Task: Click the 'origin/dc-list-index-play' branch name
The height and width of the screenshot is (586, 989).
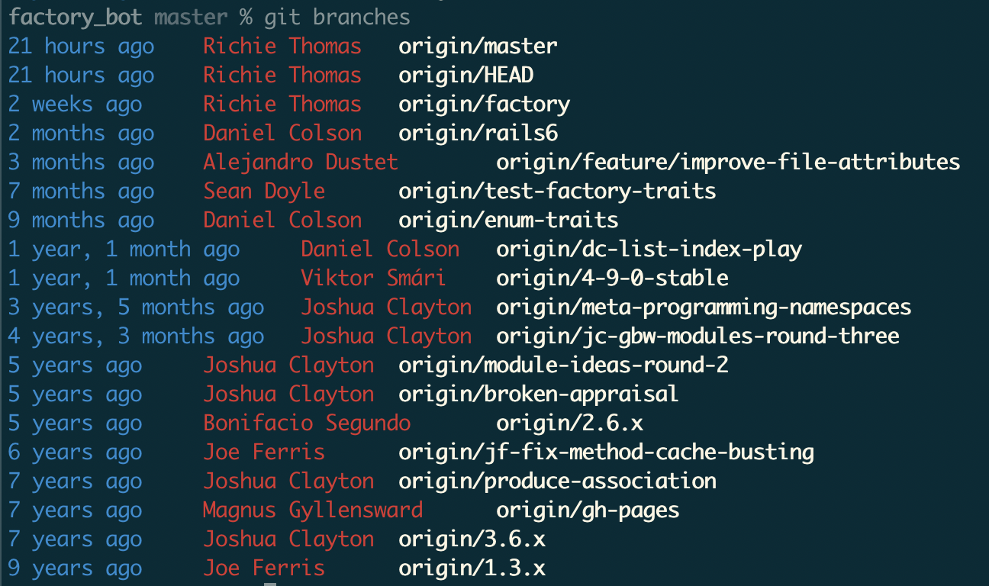Action: coord(649,250)
